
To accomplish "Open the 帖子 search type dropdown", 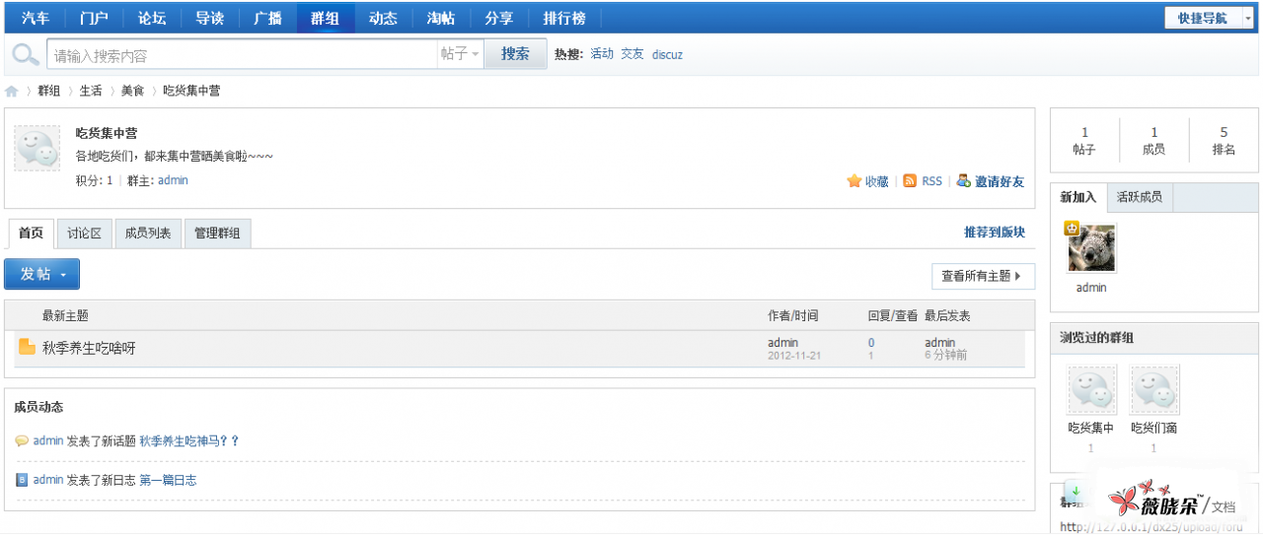I will click(459, 54).
